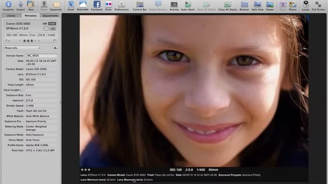328x184 pixels.
Task: Click the Aperture field value f/2.8
Action: pyautogui.click(x=41, y=100)
